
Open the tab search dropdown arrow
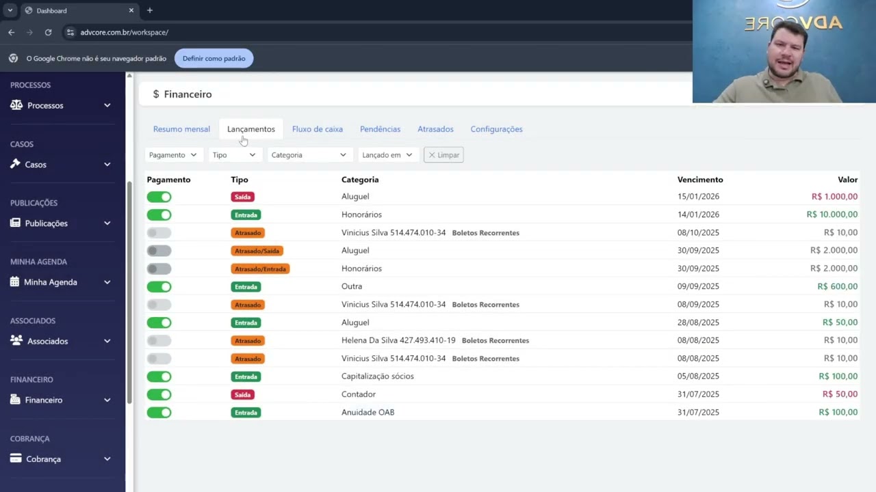point(10,10)
